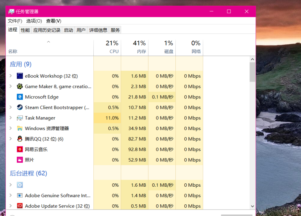Sort by the 名称 column header
This screenshot has width=301, height=216.
click(x=50, y=47)
